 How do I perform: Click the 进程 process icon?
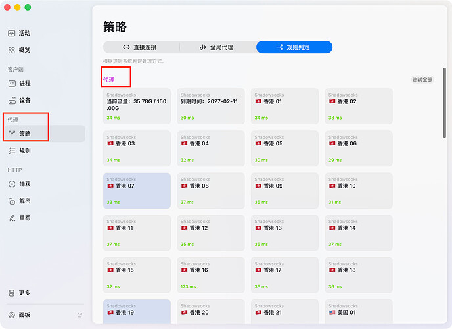click(x=12, y=84)
